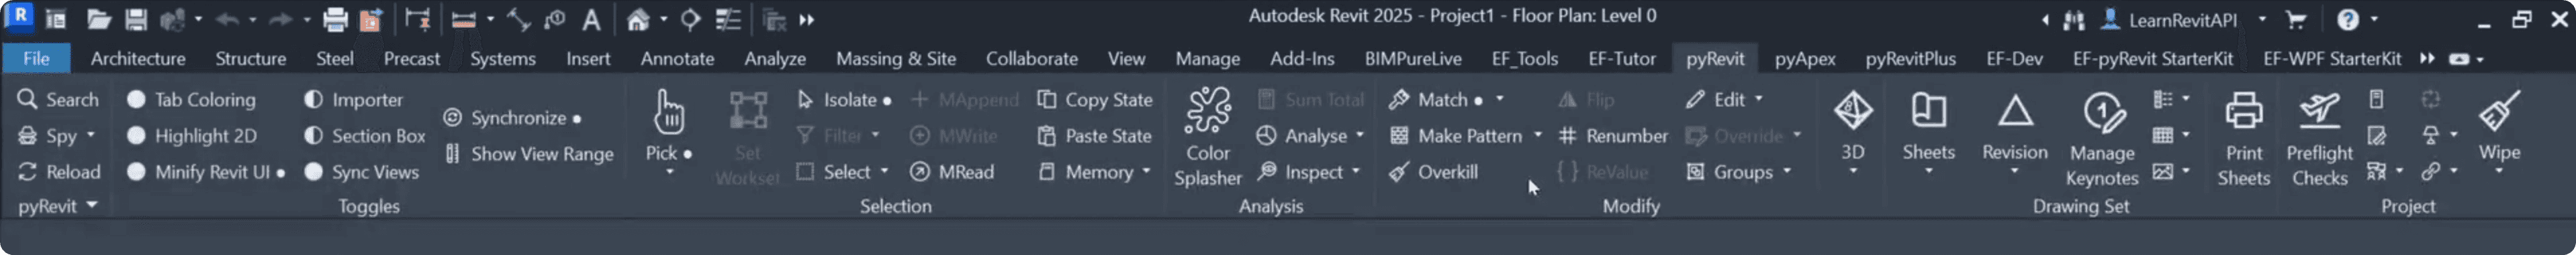The height and width of the screenshot is (255, 2576).
Task: Click the MRead memory button
Action: [952, 172]
